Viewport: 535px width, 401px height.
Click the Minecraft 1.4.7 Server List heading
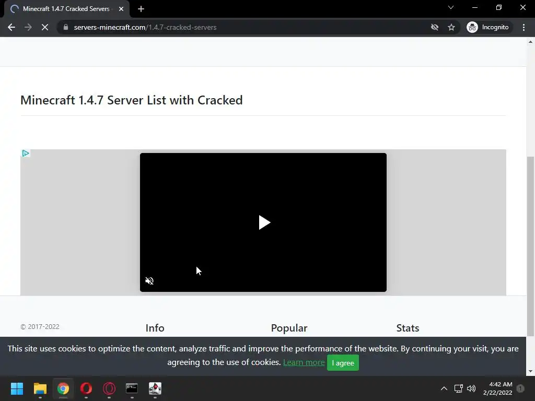[x=131, y=100]
